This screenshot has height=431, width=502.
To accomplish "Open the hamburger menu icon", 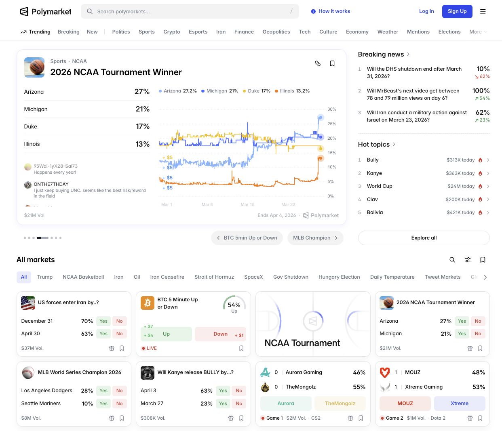I will click(483, 11).
